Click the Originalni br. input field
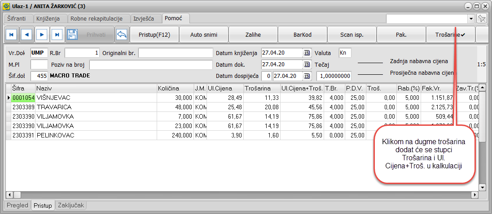This screenshot has height=214, width=492. 175,53
